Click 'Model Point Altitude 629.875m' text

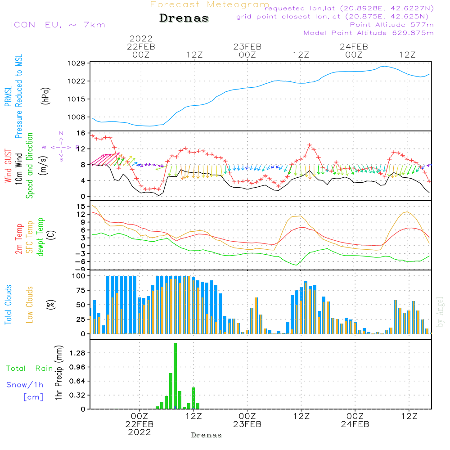[x=369, y=33]
